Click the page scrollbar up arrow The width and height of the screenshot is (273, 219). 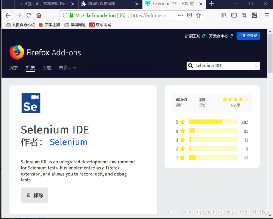270,31
